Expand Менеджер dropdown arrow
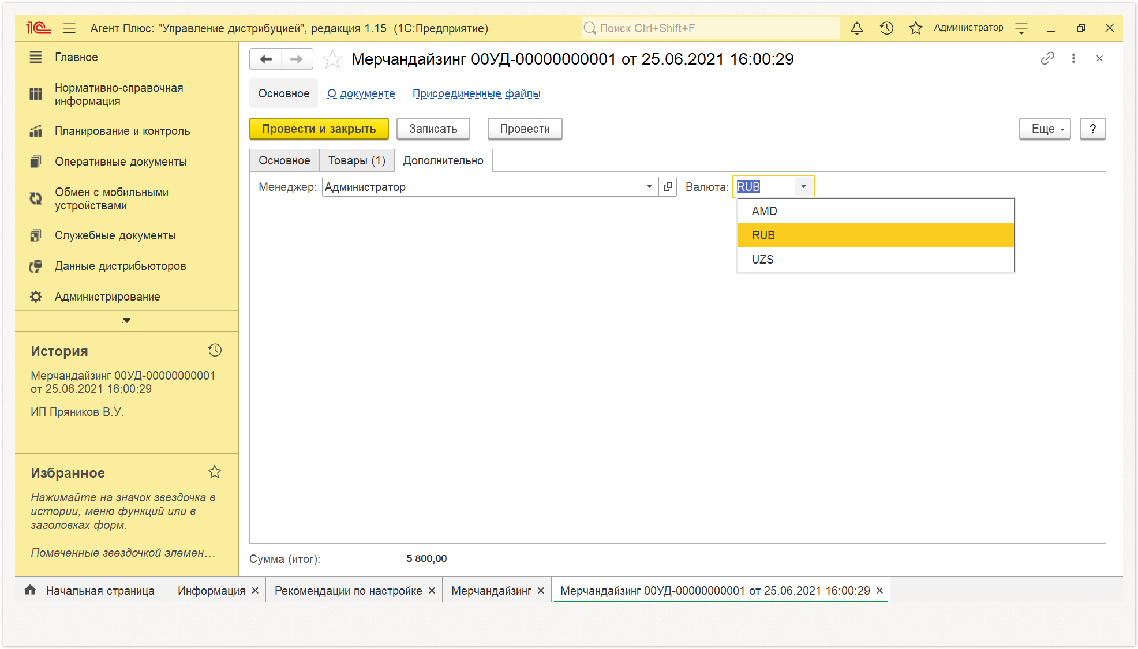This screenshot has width=1138, height=649. [x=649, y=186]
